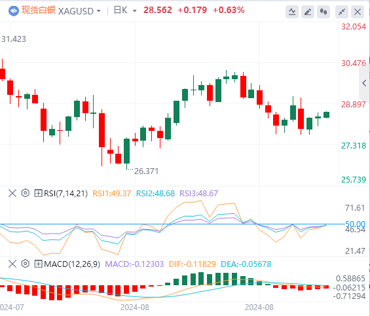Click the 27.318 price axis label
This screenshot has height=316, width=370.
click(354, 146)
